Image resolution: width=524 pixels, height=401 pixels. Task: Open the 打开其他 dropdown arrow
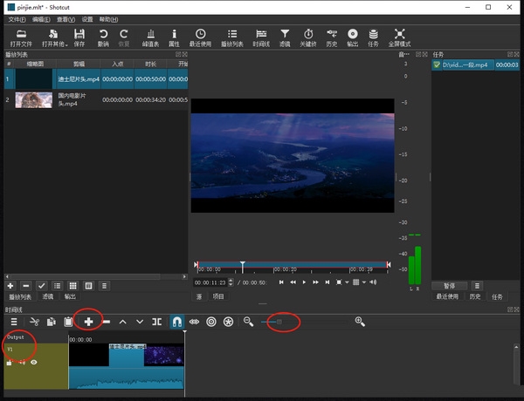(x=66, y=44)
